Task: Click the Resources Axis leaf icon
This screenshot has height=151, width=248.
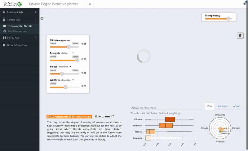Action: pyautogui.click(x=4, y=12)
